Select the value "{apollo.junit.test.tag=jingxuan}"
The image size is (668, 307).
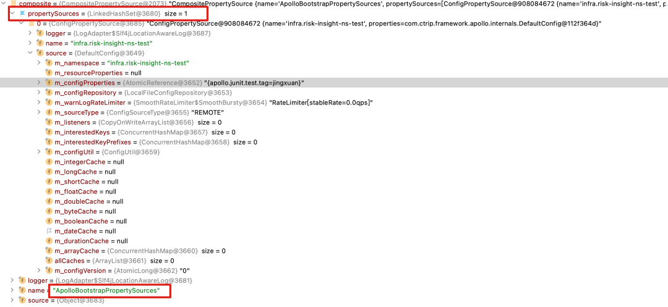coord(254,83)
